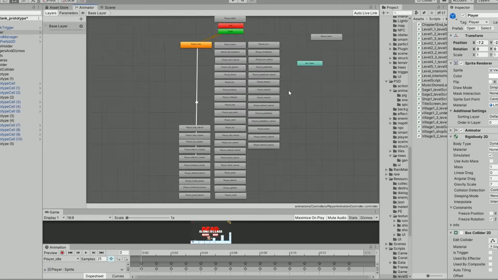Click the animation record button
This screenshot has width=498, height=280.
click(x=62, y=253)
